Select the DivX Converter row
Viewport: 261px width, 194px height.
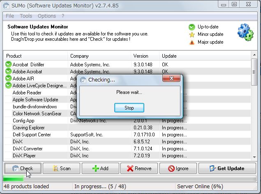pyautogui.click(x=127, y=149)
